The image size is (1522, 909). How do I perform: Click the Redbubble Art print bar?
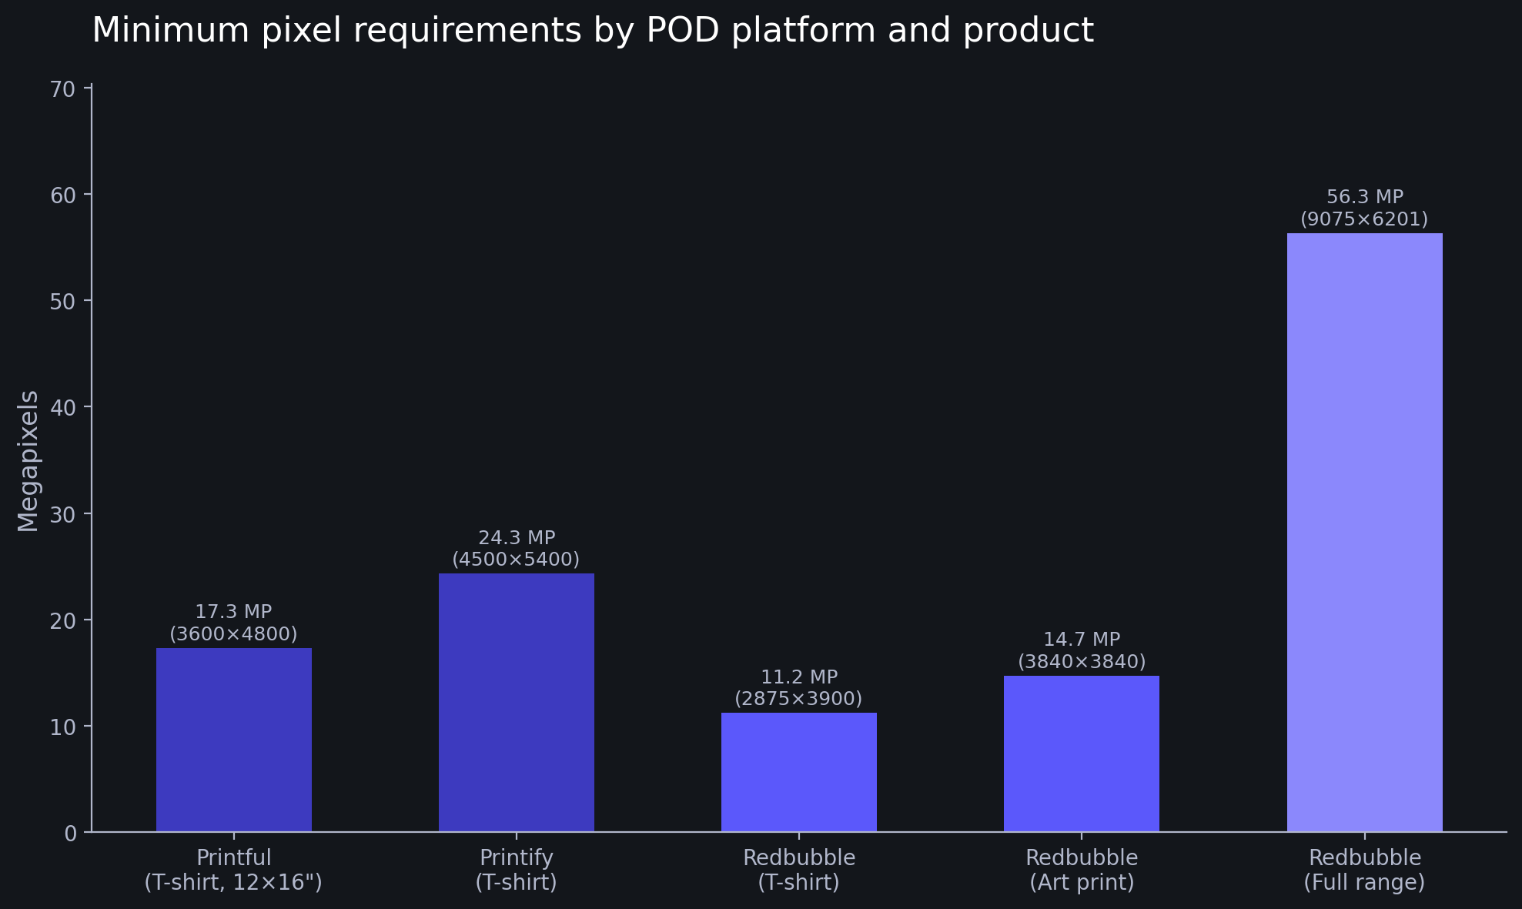(x=1081, y=754)
